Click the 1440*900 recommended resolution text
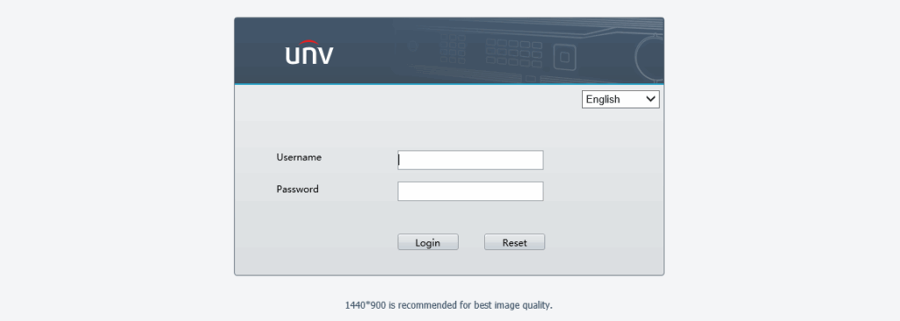 pyautogui.click(x=449, y=305)
